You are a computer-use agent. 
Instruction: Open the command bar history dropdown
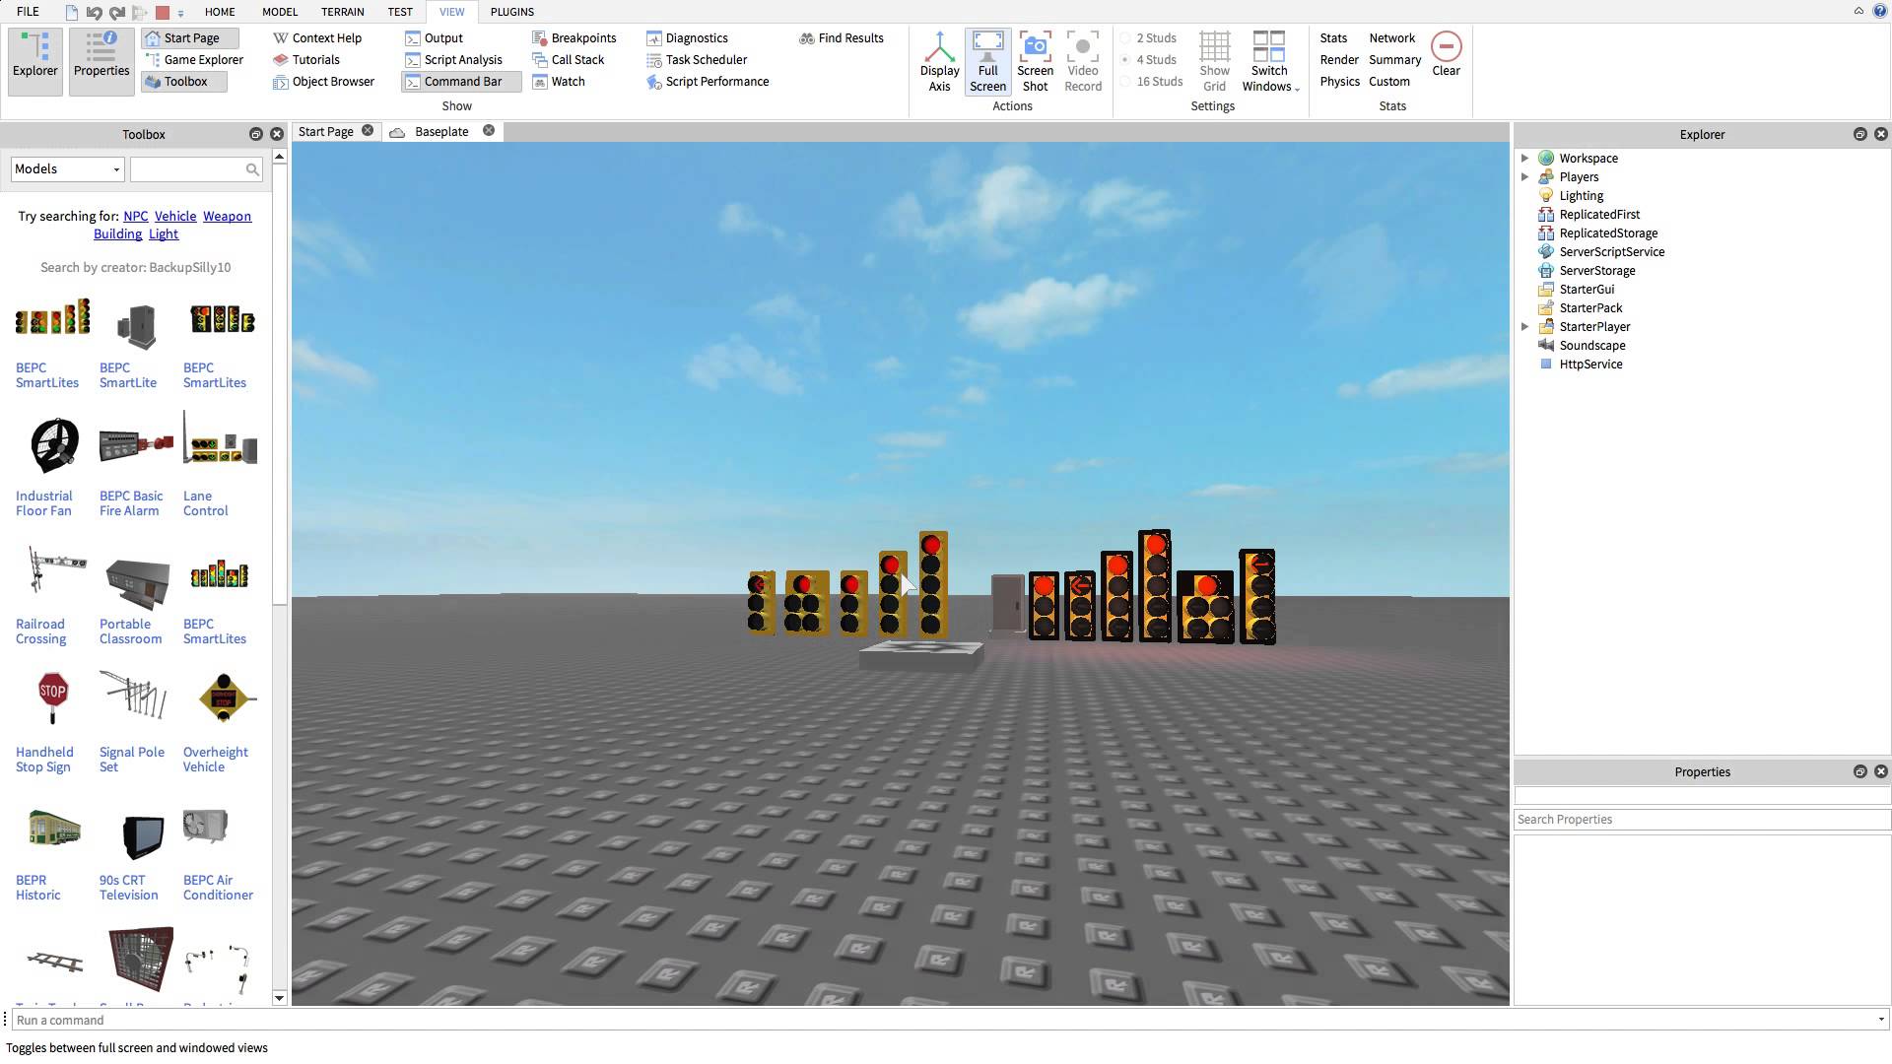(x=1880, y=1020)
